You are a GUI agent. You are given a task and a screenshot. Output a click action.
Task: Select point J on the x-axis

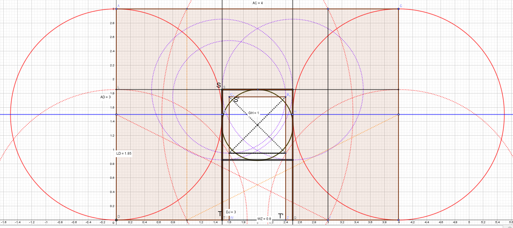pyautogui.click(x=328, y=220)
